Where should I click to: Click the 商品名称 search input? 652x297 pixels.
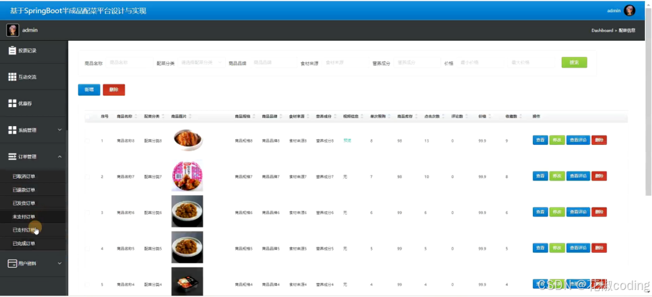pyautogui.click(x=129, y=62)
